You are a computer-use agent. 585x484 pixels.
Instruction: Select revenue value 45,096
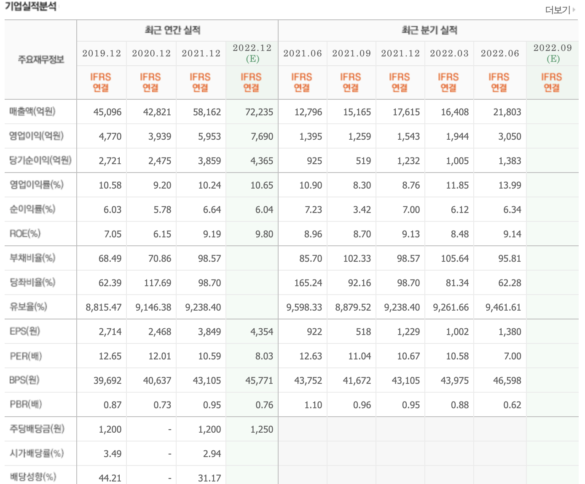click(107, 112)
